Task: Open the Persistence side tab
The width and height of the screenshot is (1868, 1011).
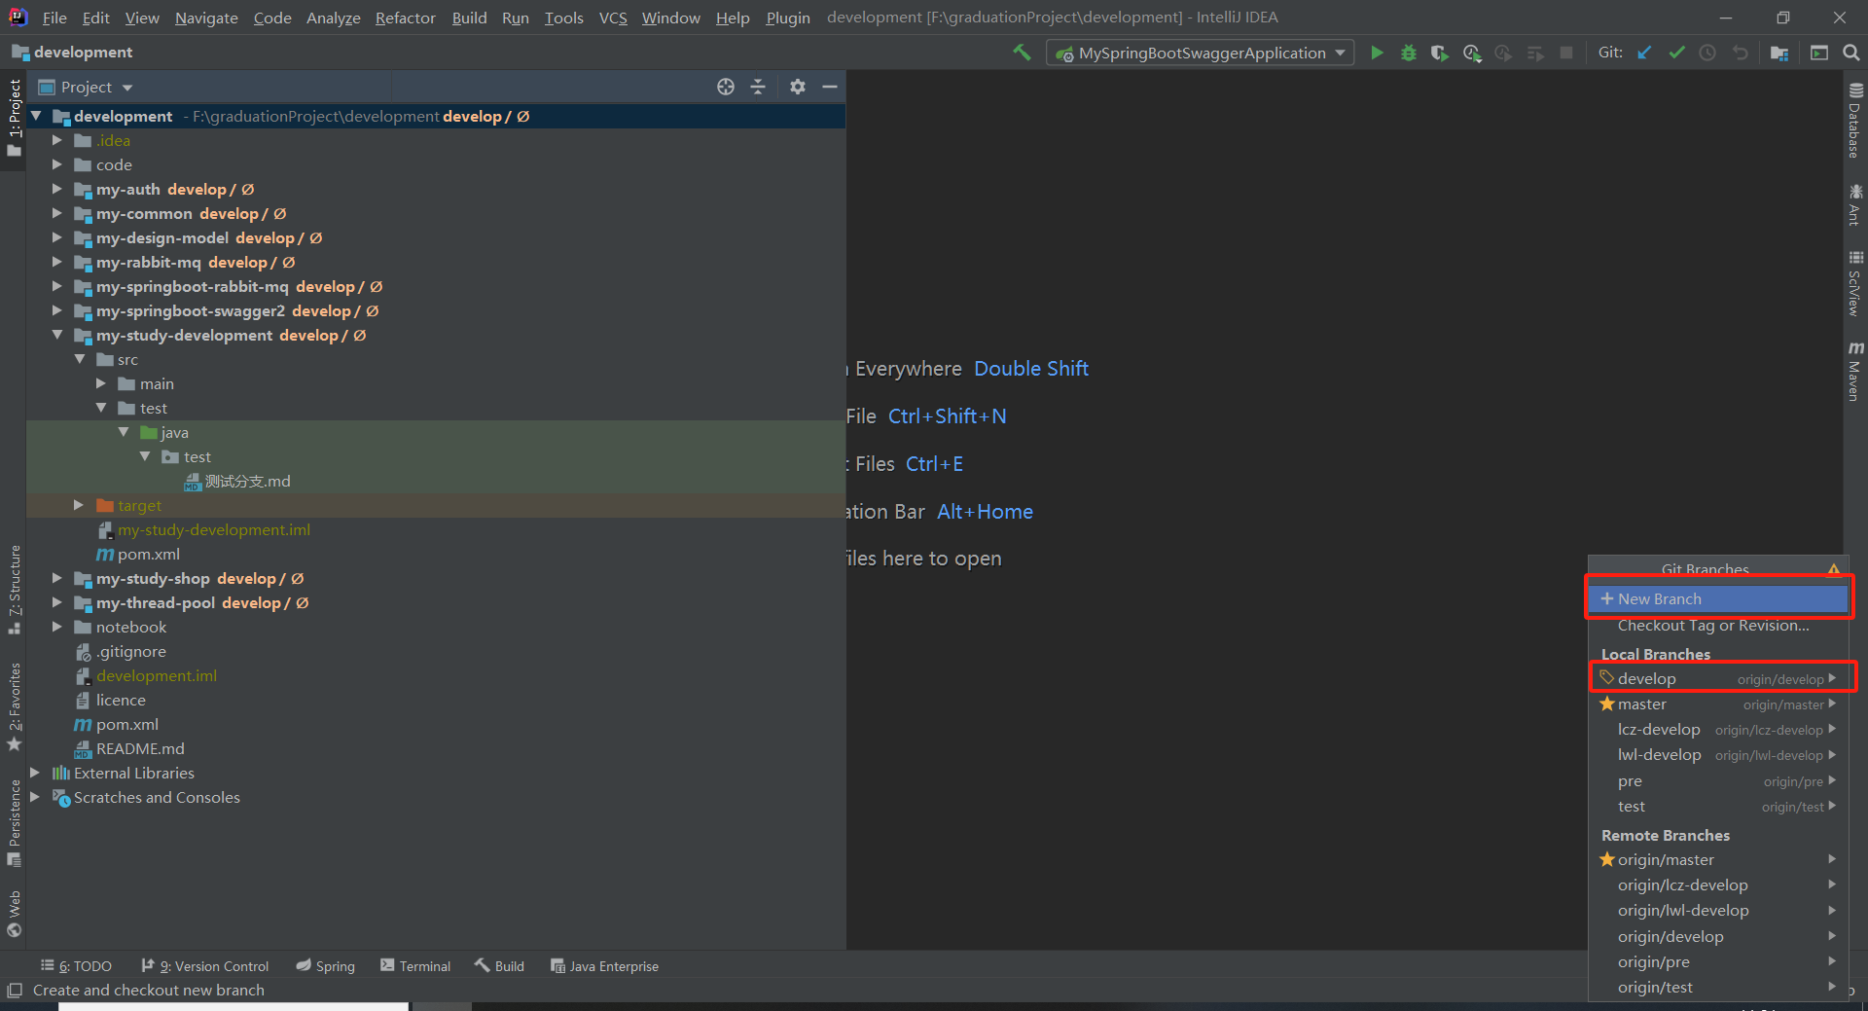Action: click(14, 822)
